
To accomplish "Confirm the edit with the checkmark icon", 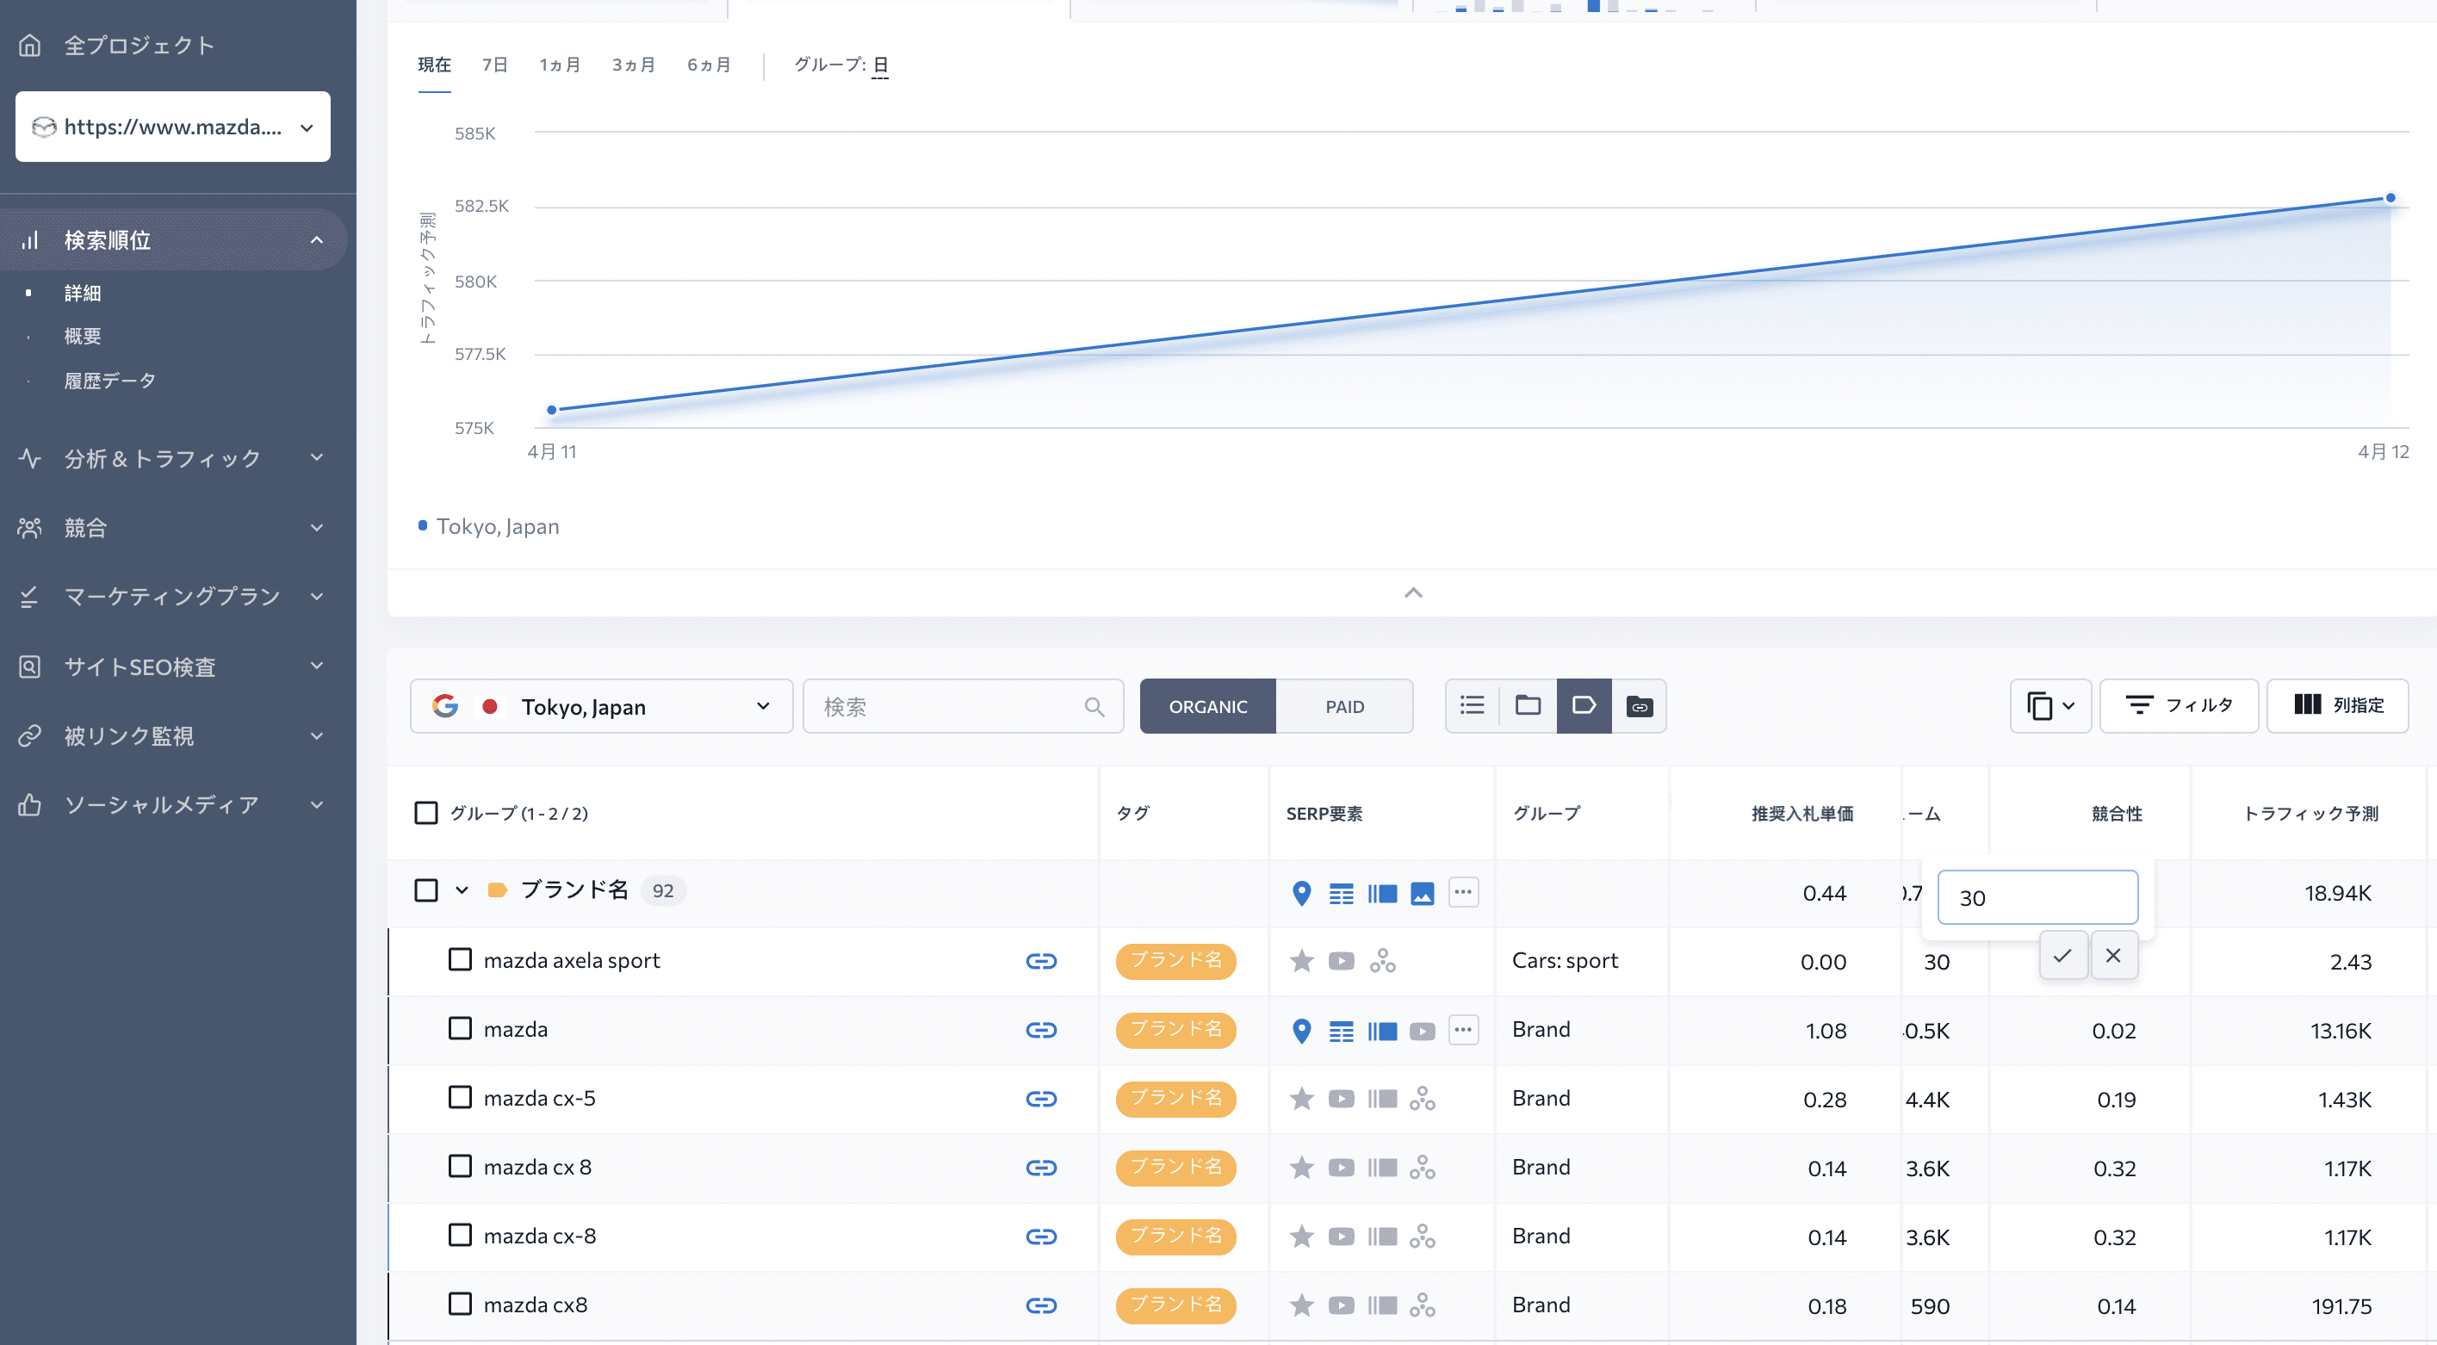I will pos(2062,955).
